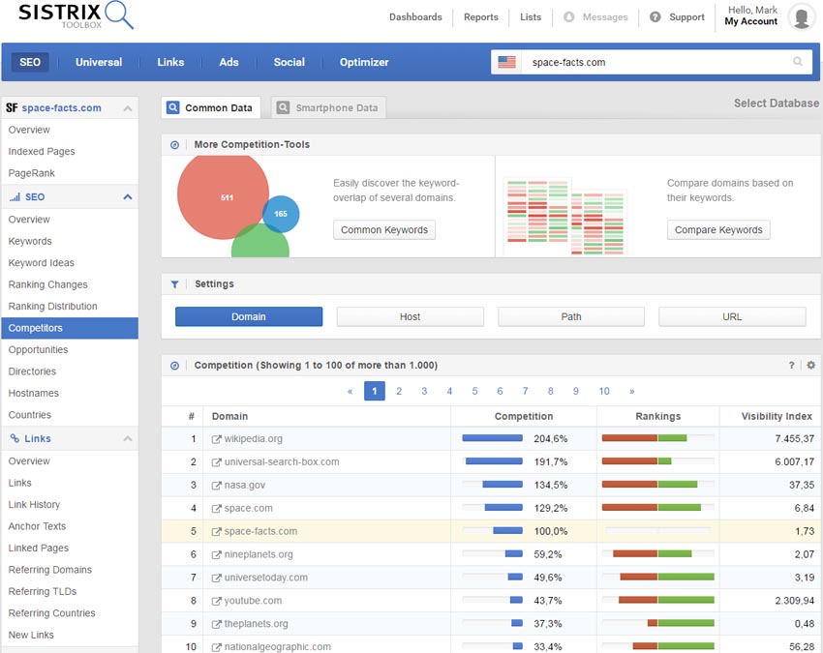The image size is (823, 653).
Task: Switch to the Optimizer module tab
Action: (364, 62)
